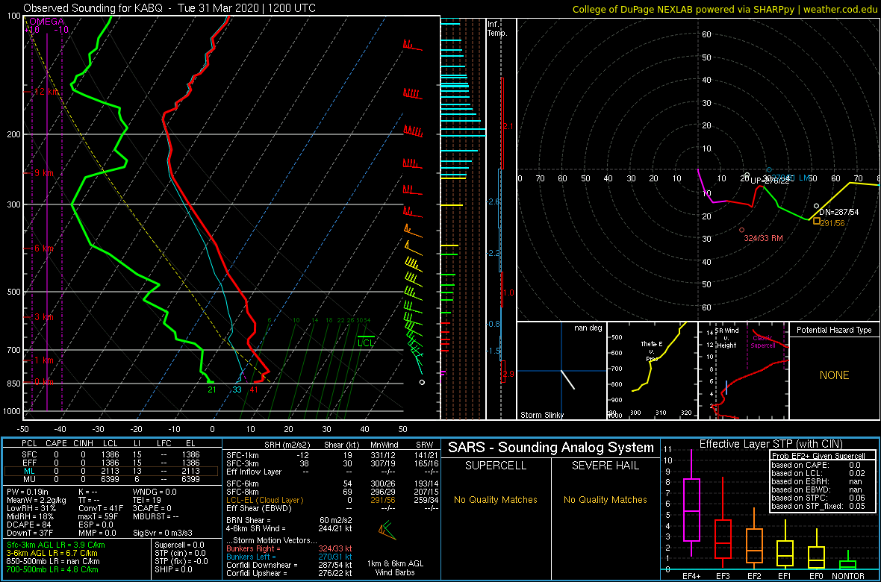Click the SFC-6km shear row

click(332, 484)
